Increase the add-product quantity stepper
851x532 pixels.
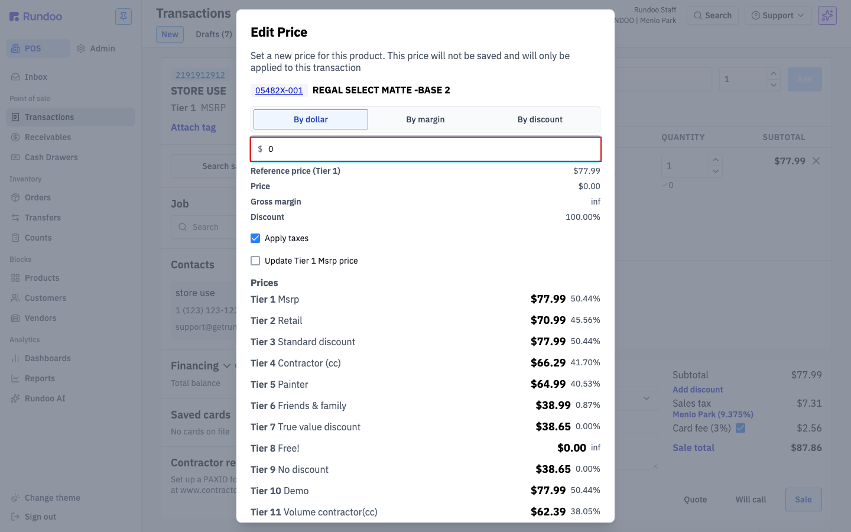[774, 73]
